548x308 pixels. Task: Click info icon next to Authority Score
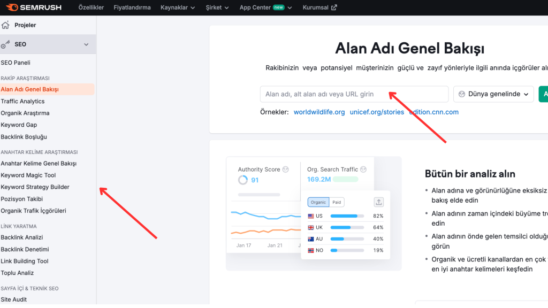coord(286,170)
